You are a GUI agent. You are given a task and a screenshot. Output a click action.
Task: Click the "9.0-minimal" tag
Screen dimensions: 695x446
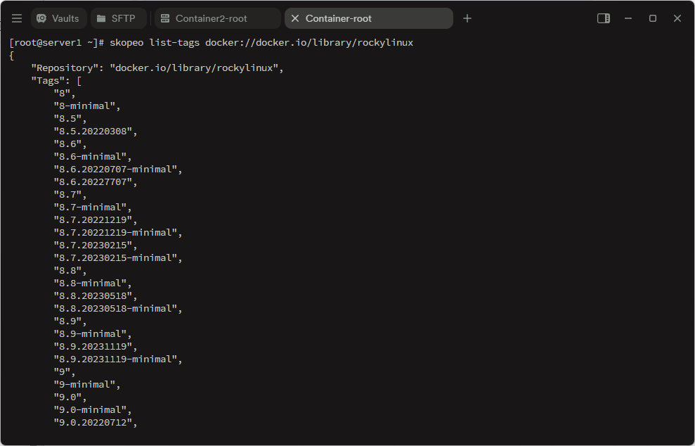[x=93, y=409]
